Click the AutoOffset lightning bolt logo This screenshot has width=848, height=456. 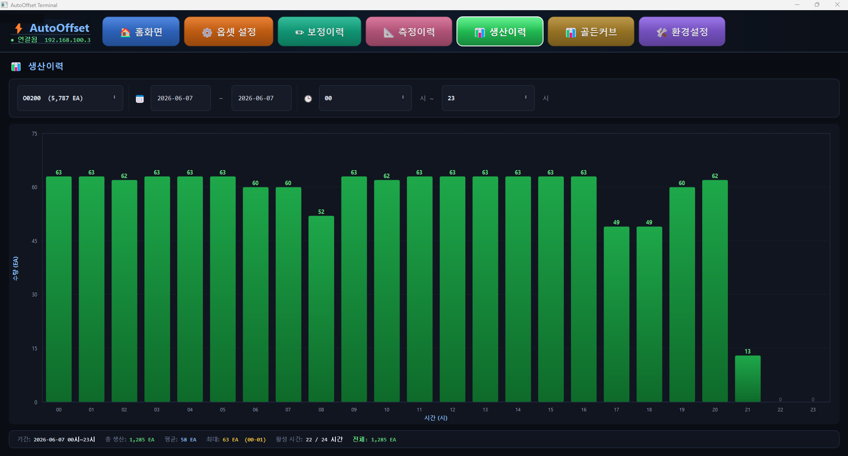[19, 28]
